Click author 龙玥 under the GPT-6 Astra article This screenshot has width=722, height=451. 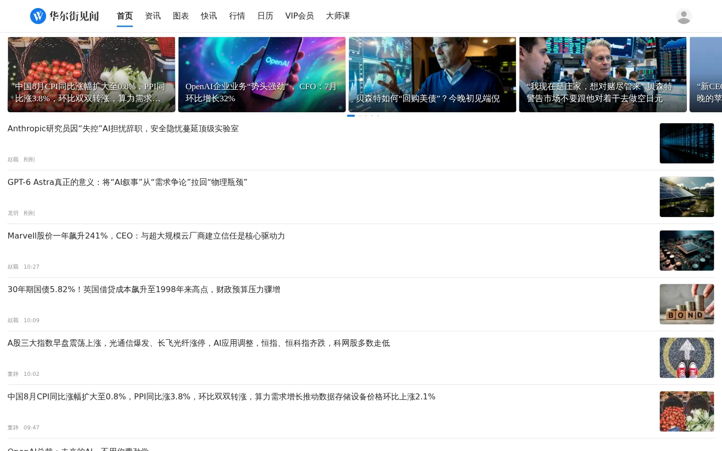point(13,213)
